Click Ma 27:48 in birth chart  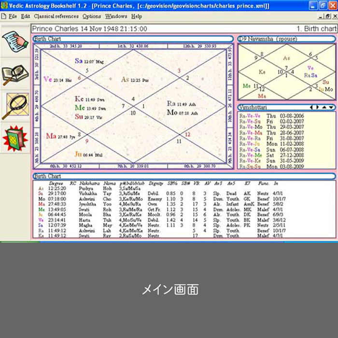click(x=60, y=136)
